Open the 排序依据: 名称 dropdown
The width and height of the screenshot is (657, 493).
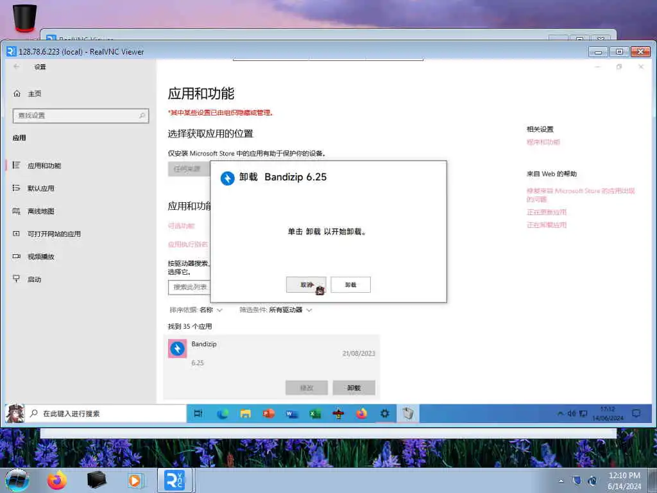pyautogui.click(x=196, y=310)
